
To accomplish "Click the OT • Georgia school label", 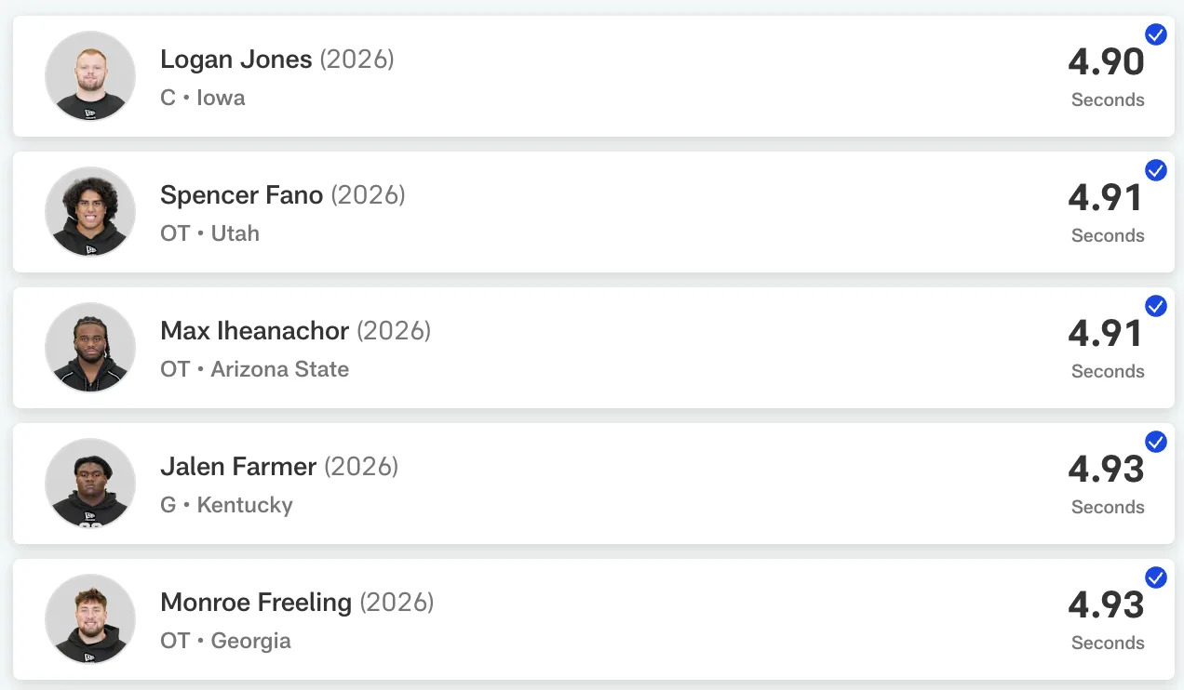I will [x=225, y=641].
